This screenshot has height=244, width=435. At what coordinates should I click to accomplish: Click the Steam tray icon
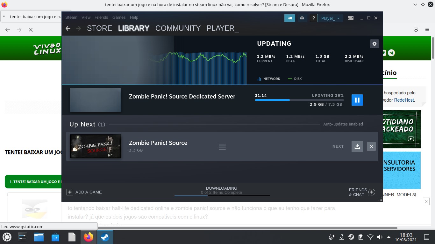351,237
